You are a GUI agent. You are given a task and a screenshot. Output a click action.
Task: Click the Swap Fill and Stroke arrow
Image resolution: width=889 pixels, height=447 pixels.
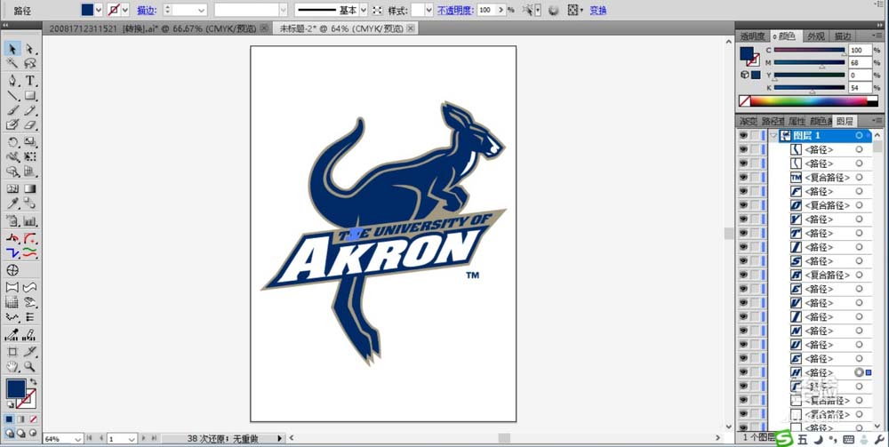pyautogui.click(x=34, y=382)
